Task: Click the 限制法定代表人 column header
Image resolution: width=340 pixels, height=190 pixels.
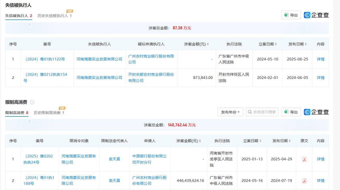Action: tap(114, 141)
